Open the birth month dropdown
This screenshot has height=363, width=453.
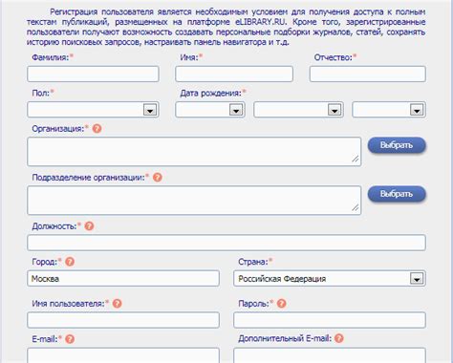pyautogui.click(x=298, y=110)
